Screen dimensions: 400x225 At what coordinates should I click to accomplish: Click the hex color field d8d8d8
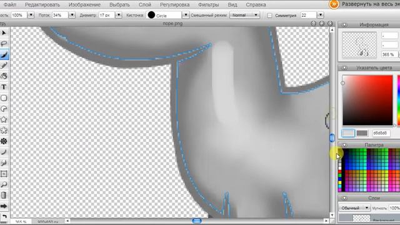click(x=381, y=133)
